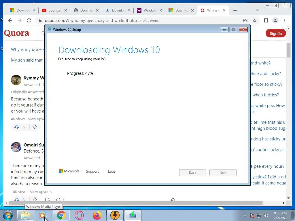Go back with Chrome's back arrow

[x=10, y=20]
